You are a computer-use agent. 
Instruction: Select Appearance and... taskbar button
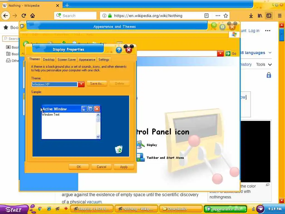click(225, 209)
